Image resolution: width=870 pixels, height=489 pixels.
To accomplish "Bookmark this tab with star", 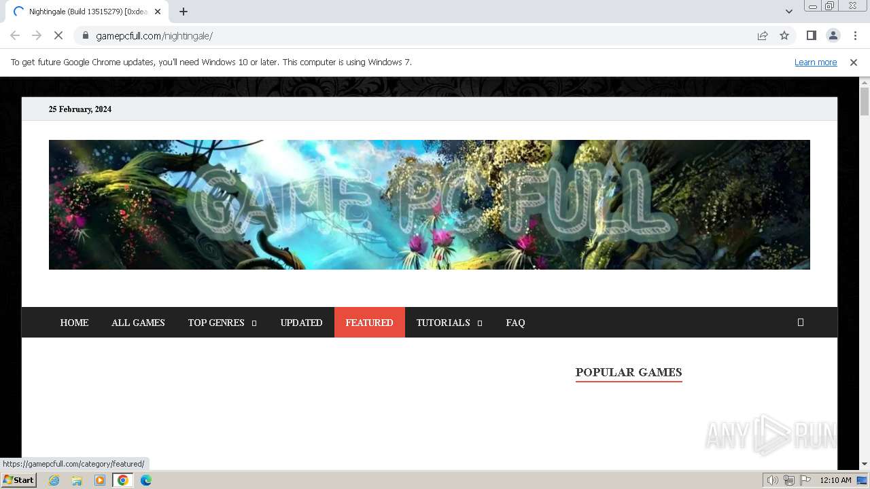I will click(x=784, y=35).
